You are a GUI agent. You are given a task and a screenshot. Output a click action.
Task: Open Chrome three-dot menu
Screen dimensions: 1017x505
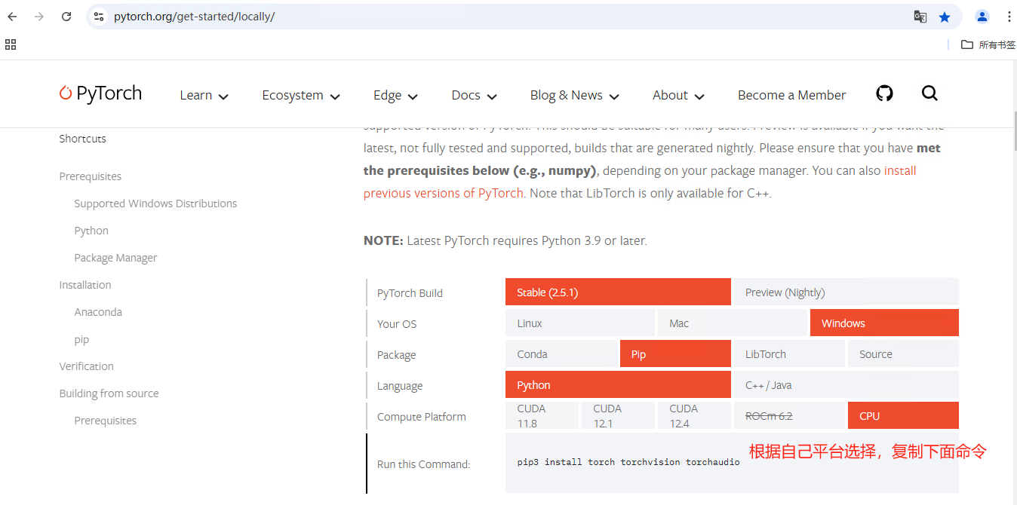1009,17
